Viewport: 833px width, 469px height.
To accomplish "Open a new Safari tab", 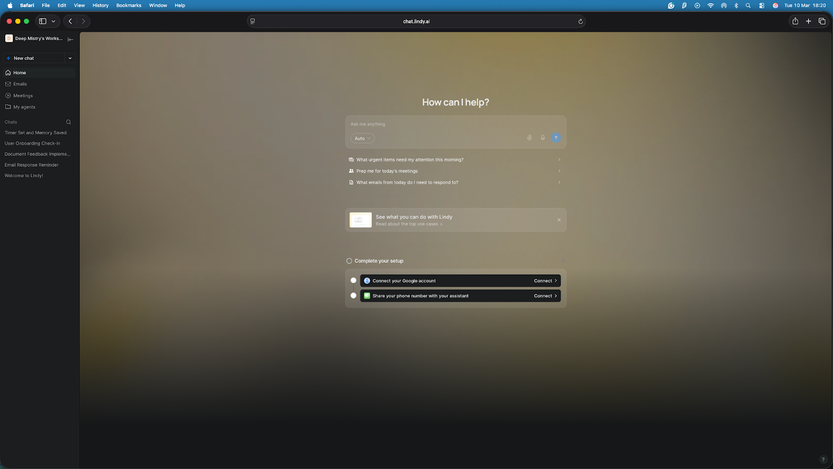I will coord(809,21).
